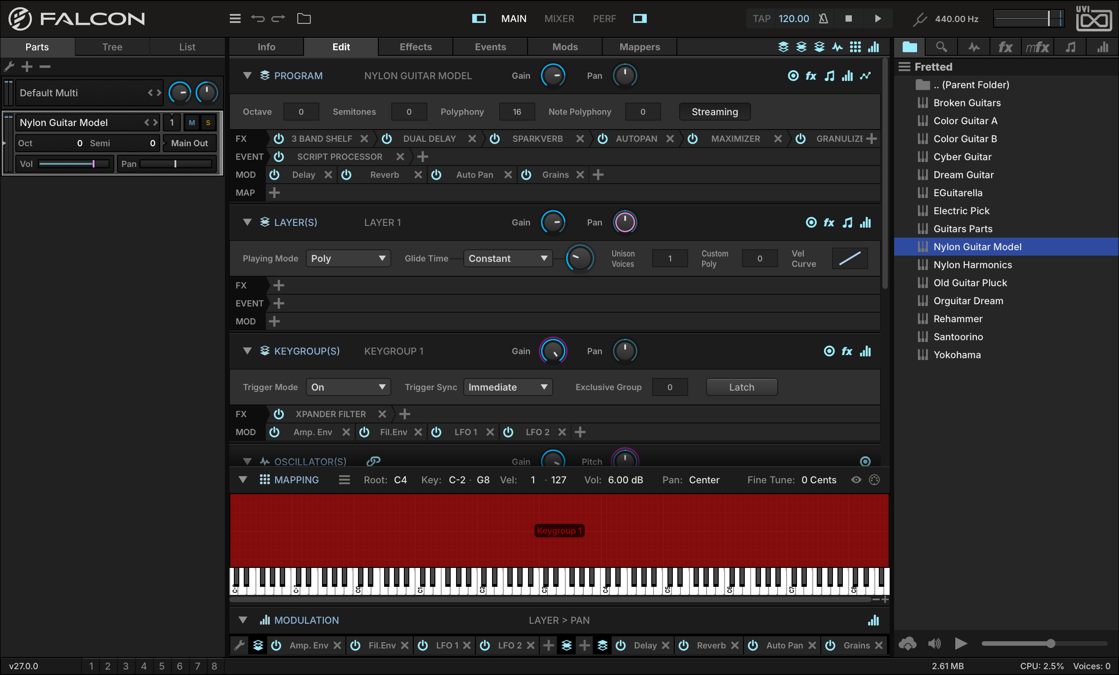Screen dimensions: 1119x675
Task: Toggle SPARKVERB power
Action: (495, 139)
